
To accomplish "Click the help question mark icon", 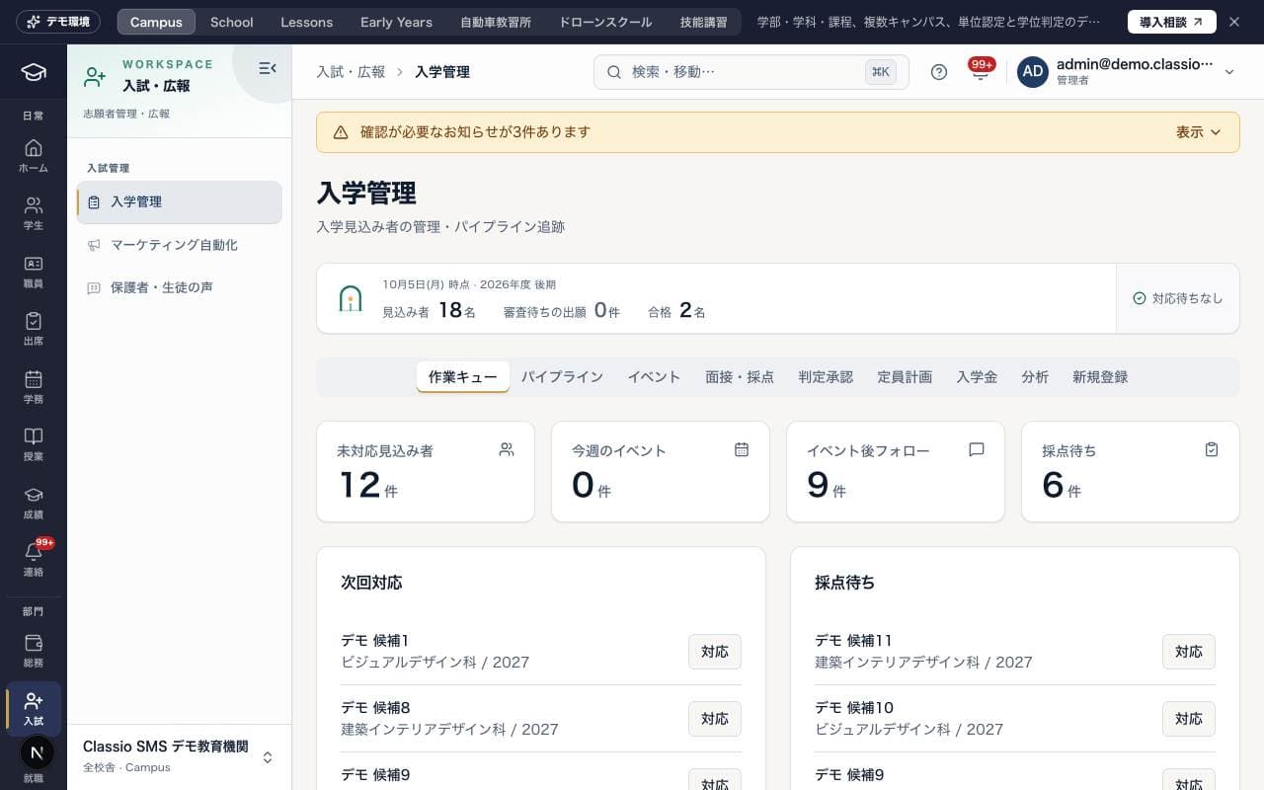I will (x=939, y=72).
